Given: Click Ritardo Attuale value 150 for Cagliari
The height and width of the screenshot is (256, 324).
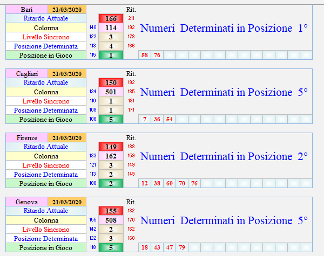Looking at the screenshot, I should coord(111,82).
